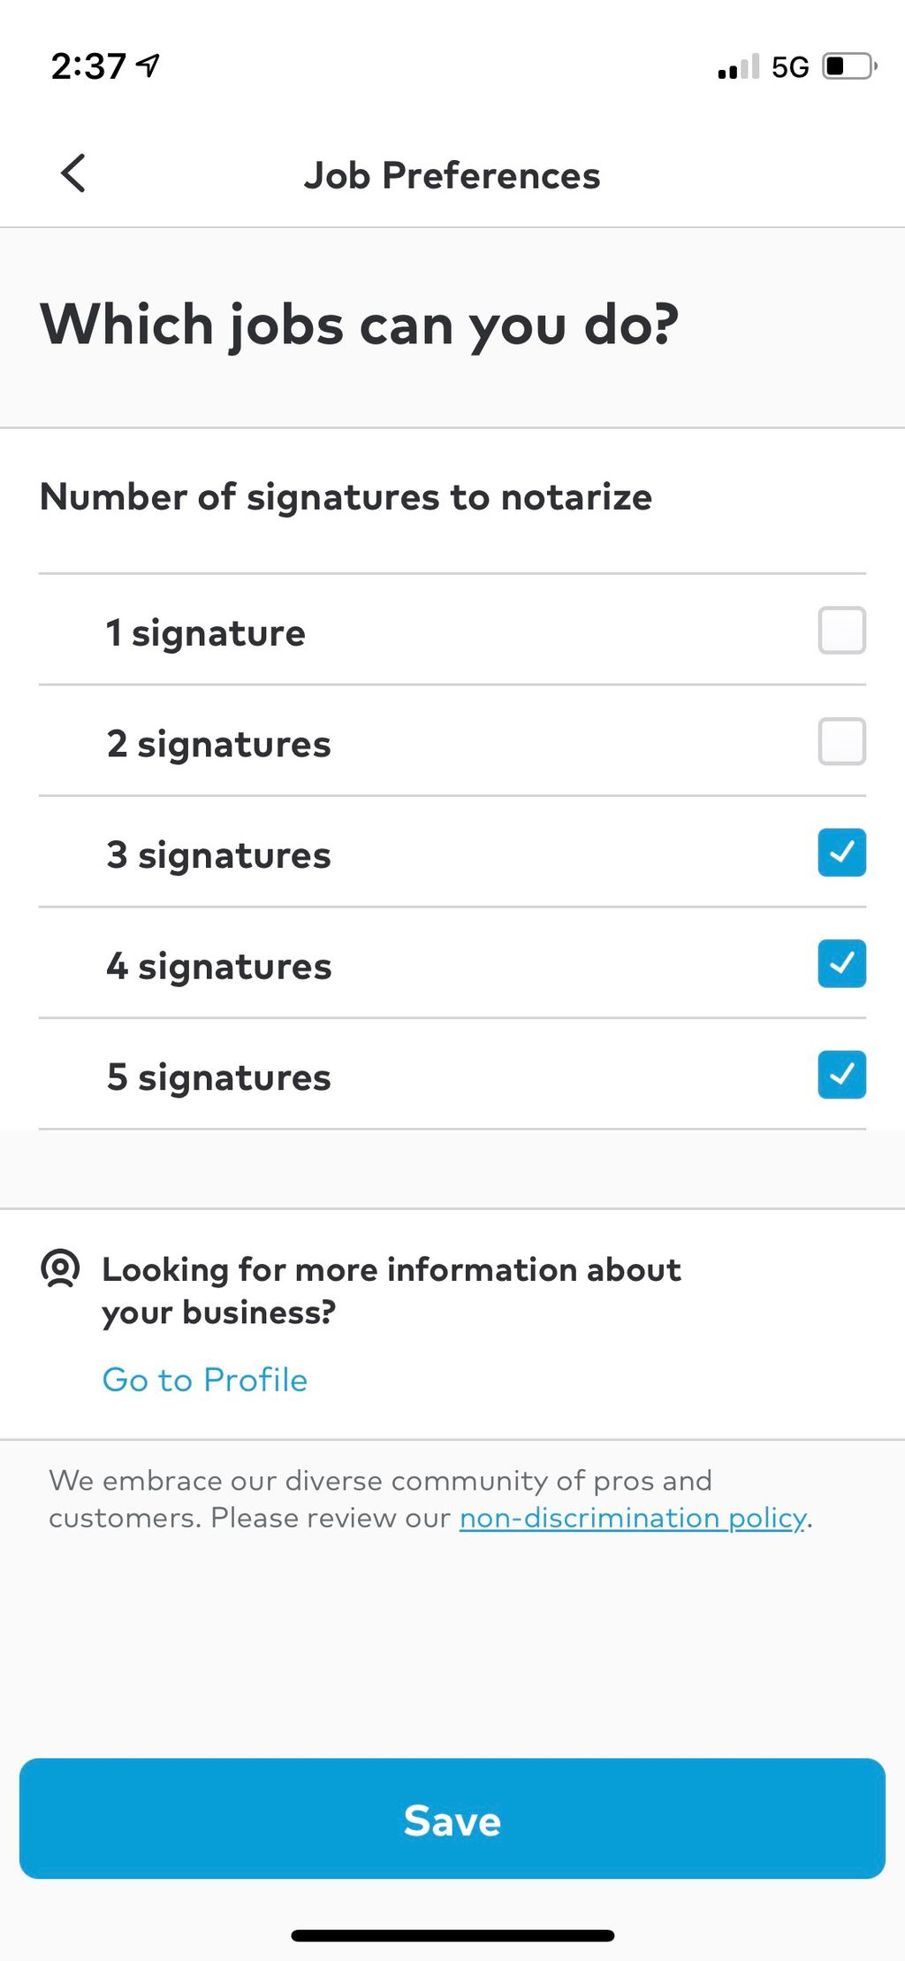Tap the home indicator bar
The image size is (905, 1961).
[x=452, y=1935]
